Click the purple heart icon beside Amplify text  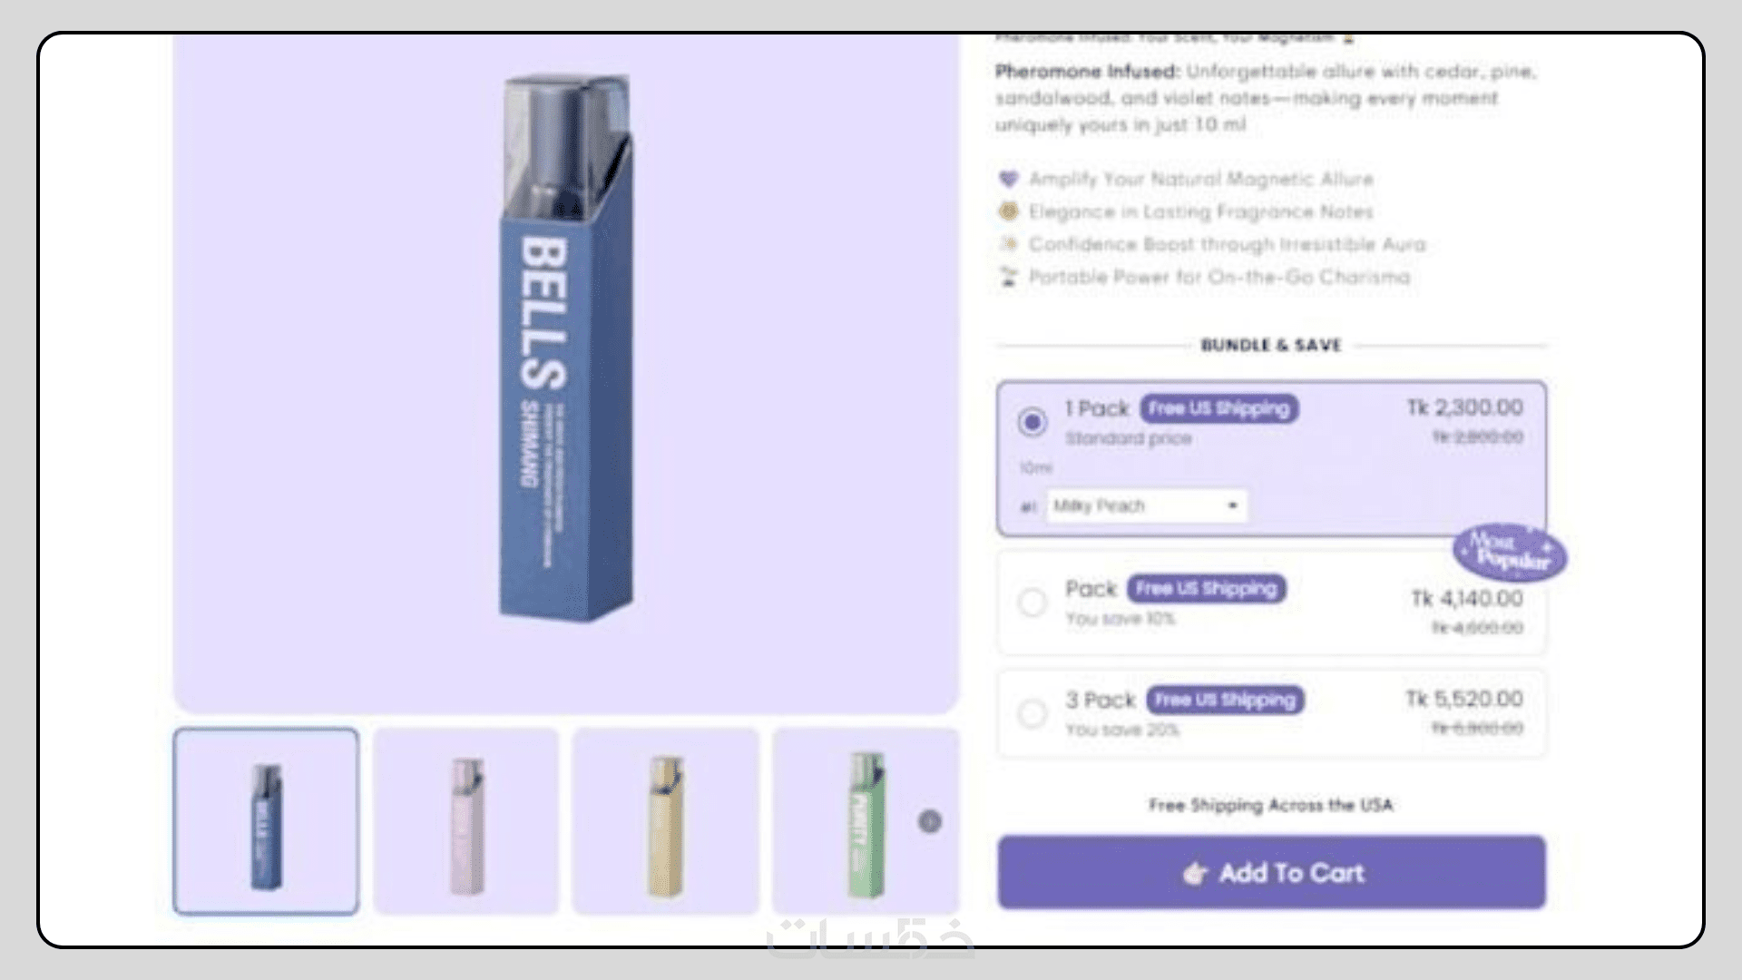pyautogui.click(x=1008, y=179)
